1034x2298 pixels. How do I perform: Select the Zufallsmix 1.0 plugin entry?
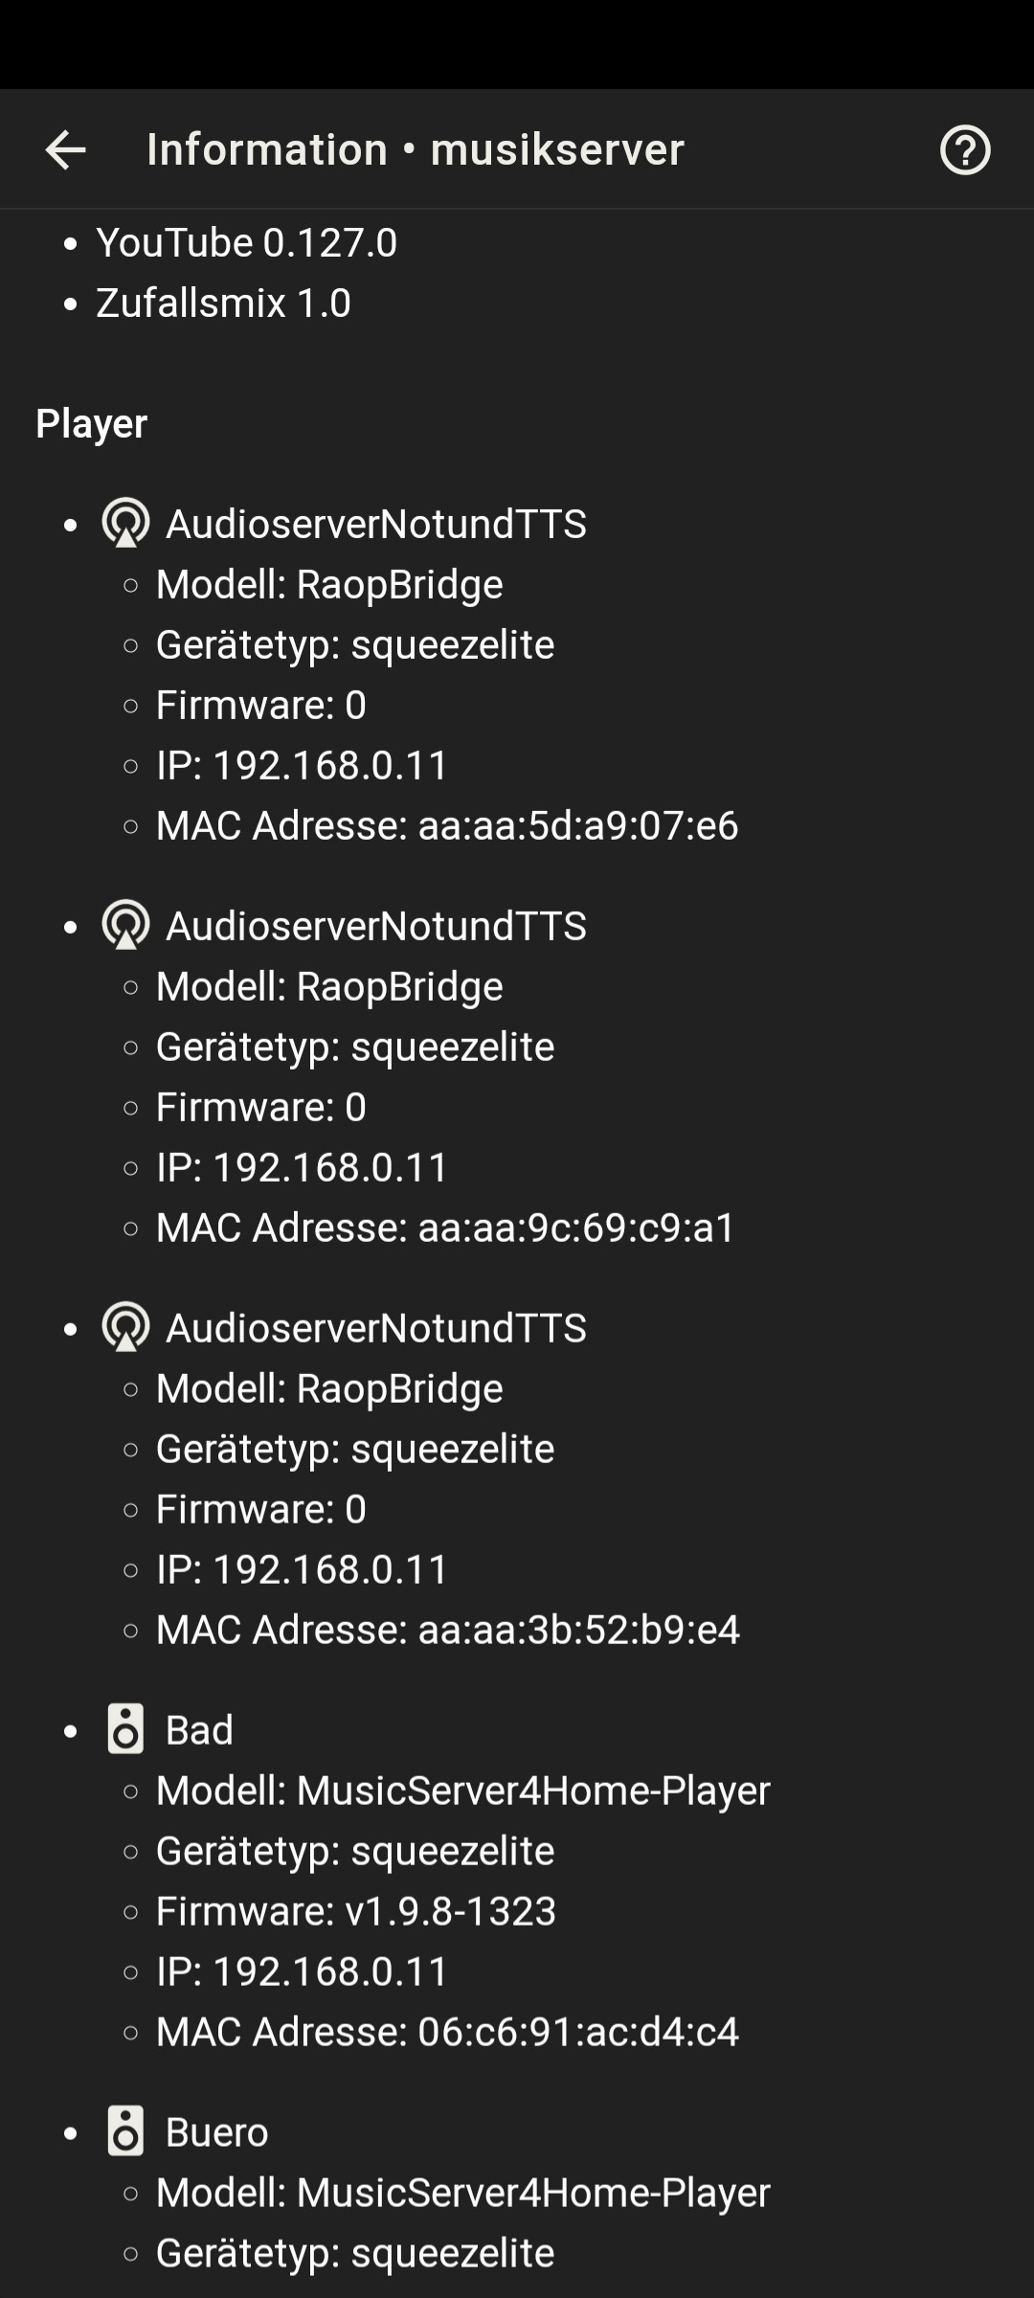tap(223, 304)
